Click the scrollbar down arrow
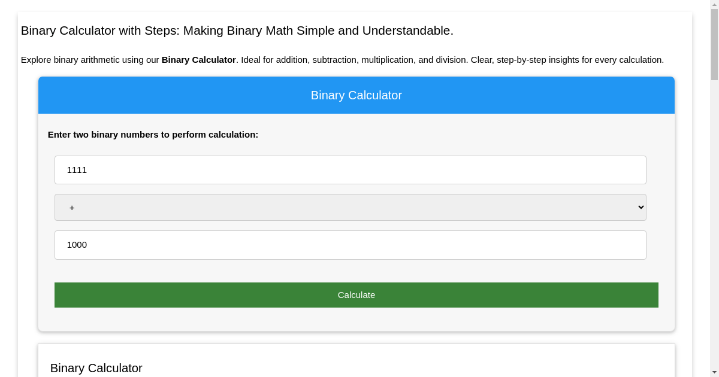This screenshot has width=719, height=377. click(x=714, y=372)
